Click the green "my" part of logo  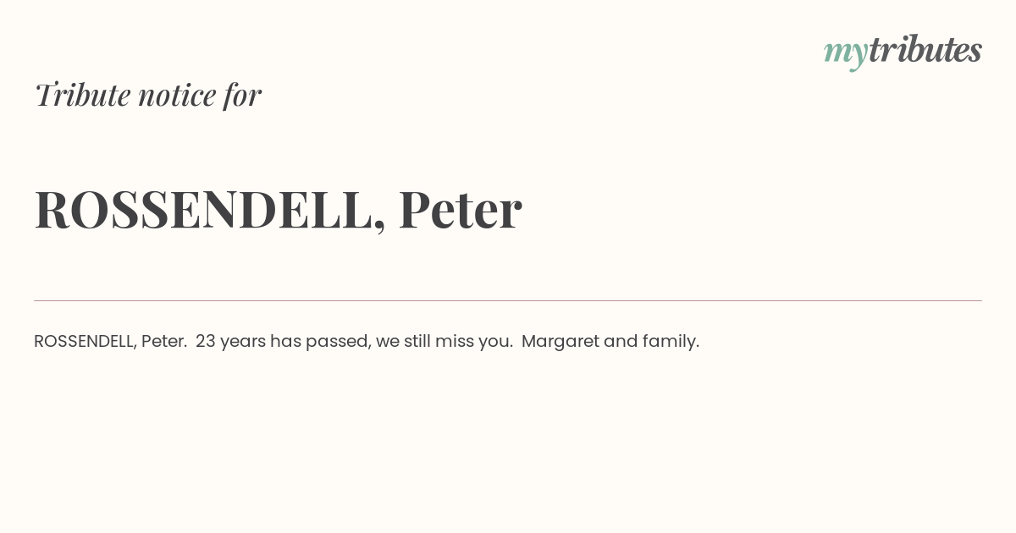(846, 54)
